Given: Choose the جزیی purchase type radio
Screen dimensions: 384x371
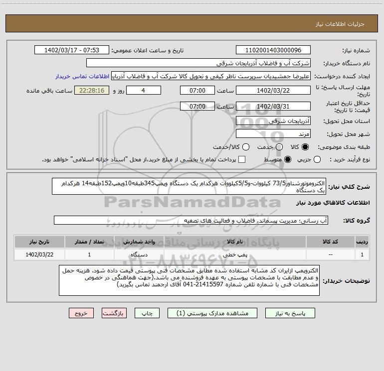Looking at the screenshot, I should tap(317, 160).
